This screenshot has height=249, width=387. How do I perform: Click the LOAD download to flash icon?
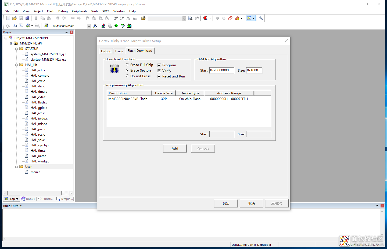(46, 26)
